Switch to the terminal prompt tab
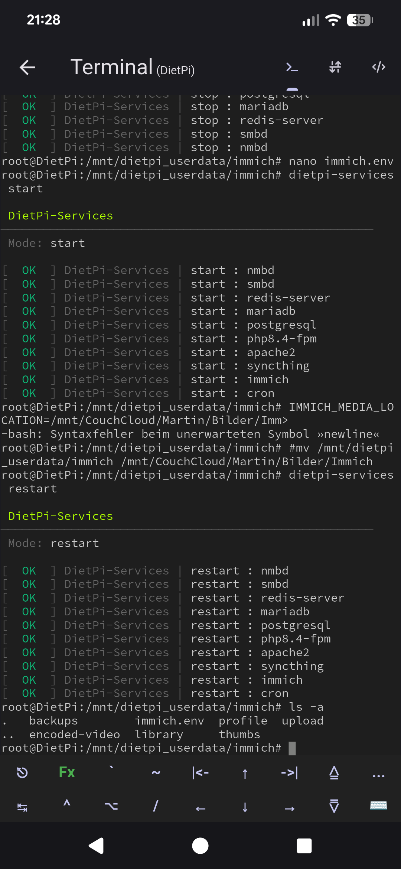Image resolution: width=401 pixels, height=869 pixels. (x=292, y=67)
